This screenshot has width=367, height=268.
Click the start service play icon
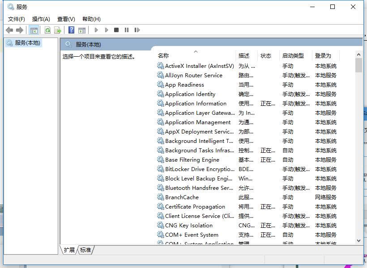pyautogui.click(x=96, y=30)
